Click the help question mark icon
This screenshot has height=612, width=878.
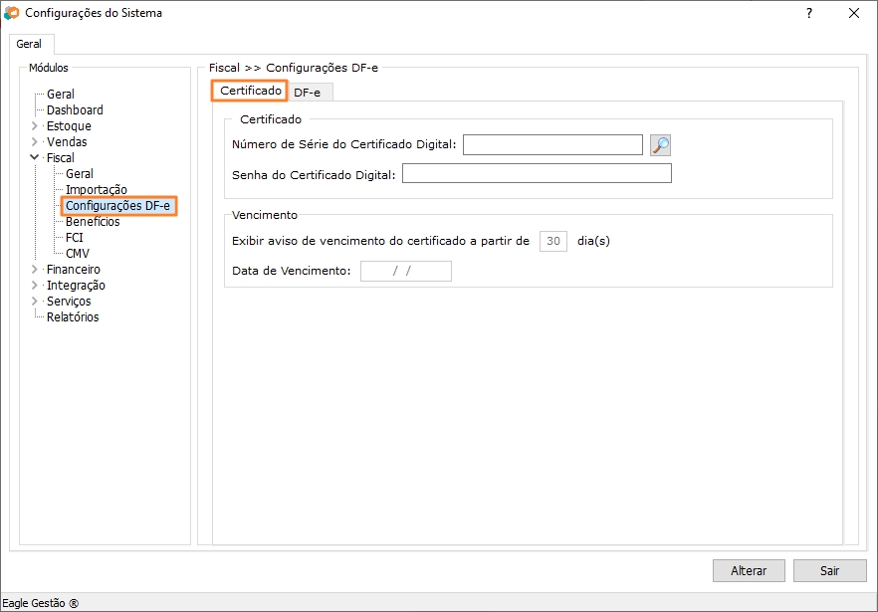click(x=808, y=13)
